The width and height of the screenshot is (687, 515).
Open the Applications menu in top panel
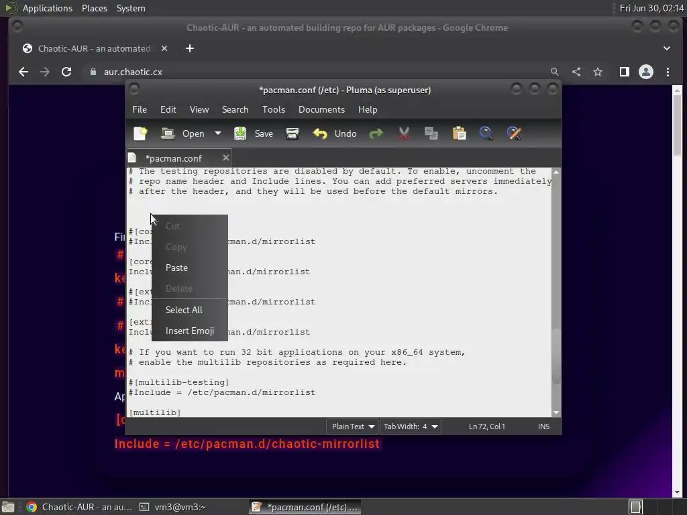[x=48, y=8]
